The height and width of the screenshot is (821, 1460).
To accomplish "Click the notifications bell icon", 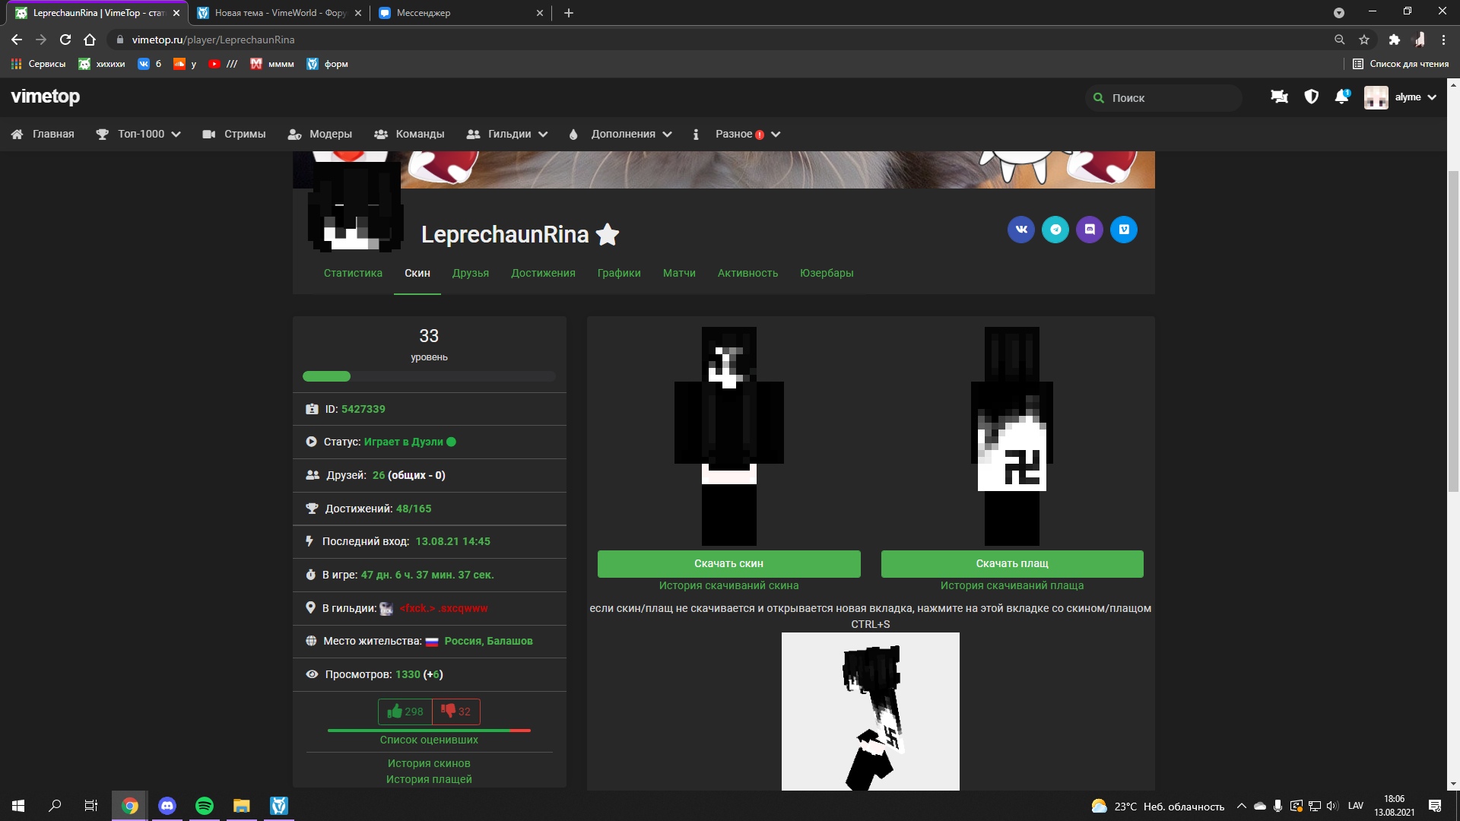I will pos(1341,97).
